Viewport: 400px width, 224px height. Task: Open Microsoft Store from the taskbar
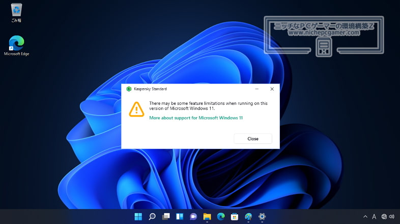coord(235,217)
